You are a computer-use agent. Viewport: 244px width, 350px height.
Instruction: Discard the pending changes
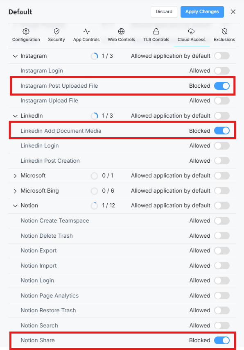point(164,11)
